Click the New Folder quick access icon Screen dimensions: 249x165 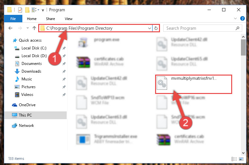[27, 10]
